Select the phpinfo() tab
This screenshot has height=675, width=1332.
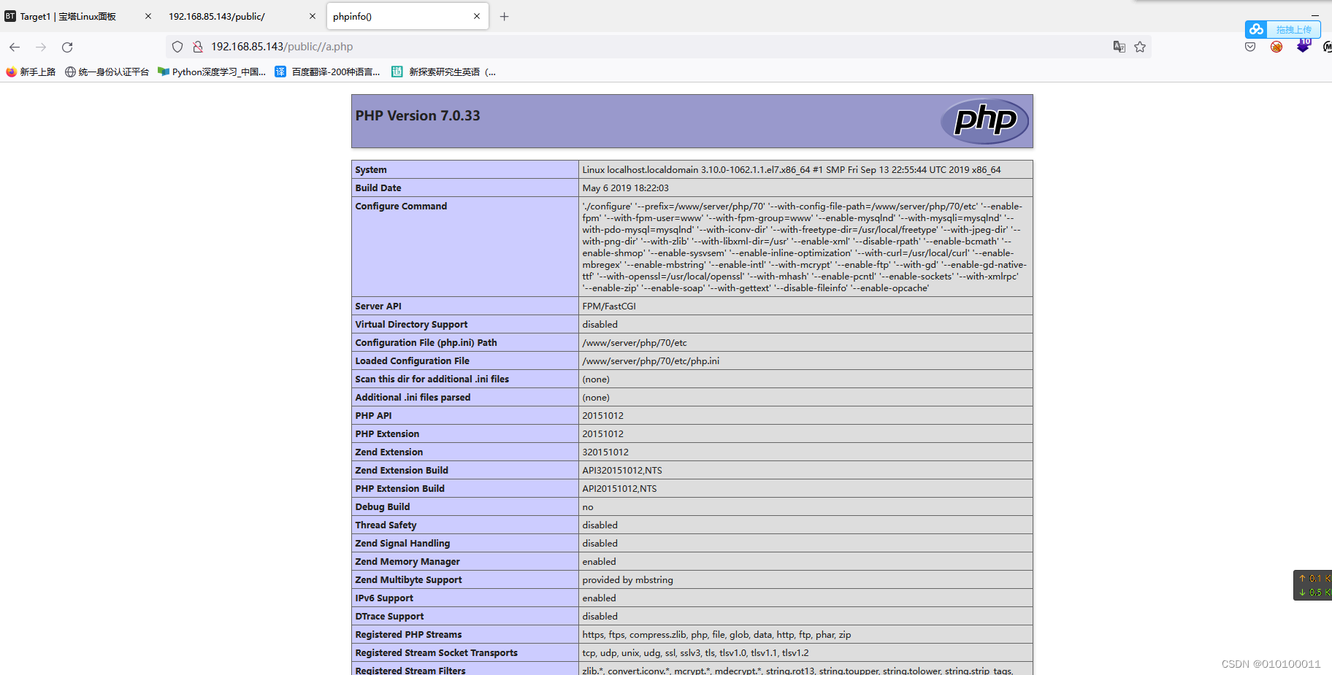coord(407,16)
